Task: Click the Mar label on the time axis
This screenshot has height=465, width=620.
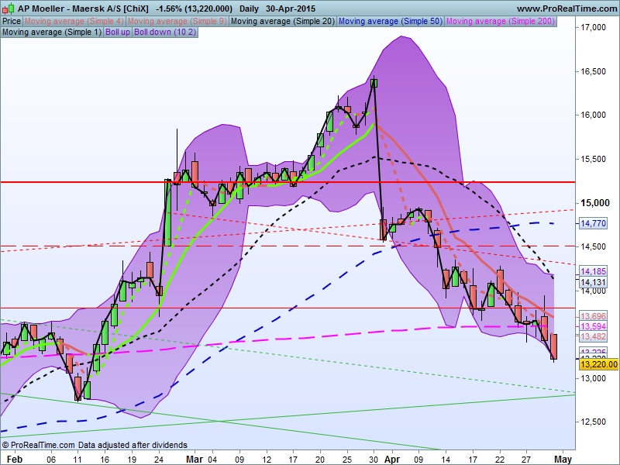Action: [x=195, y=460]
